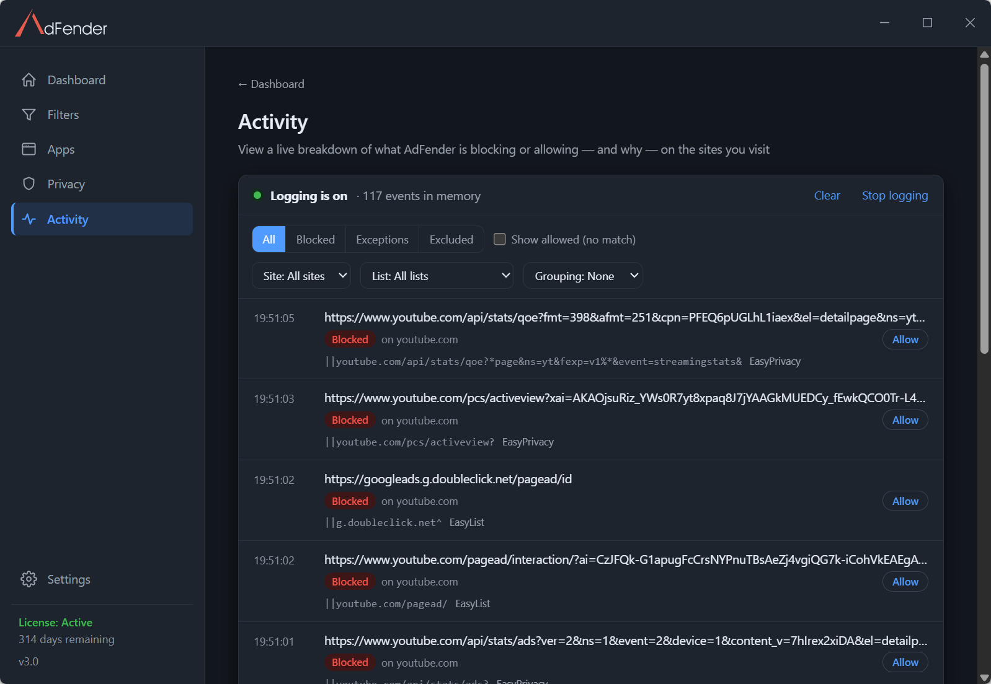
Task: Allow the pagead/interaction blocked request
Action: coord(905,582)
